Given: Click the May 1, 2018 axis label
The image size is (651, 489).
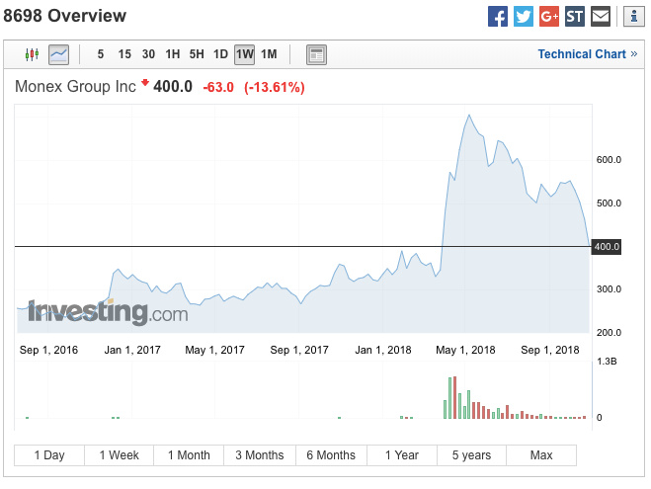Looking at the screenshot, I should click(x=465, y=350).
